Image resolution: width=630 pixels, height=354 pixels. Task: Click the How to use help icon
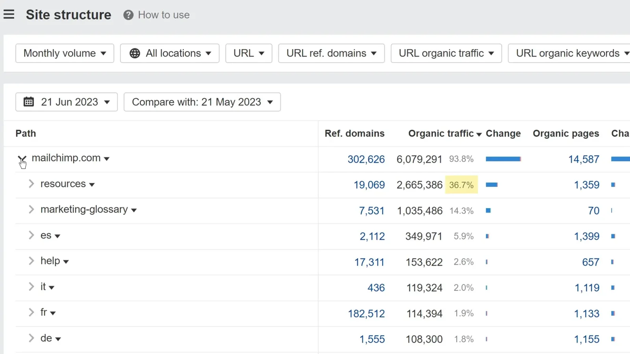point(128,15)
